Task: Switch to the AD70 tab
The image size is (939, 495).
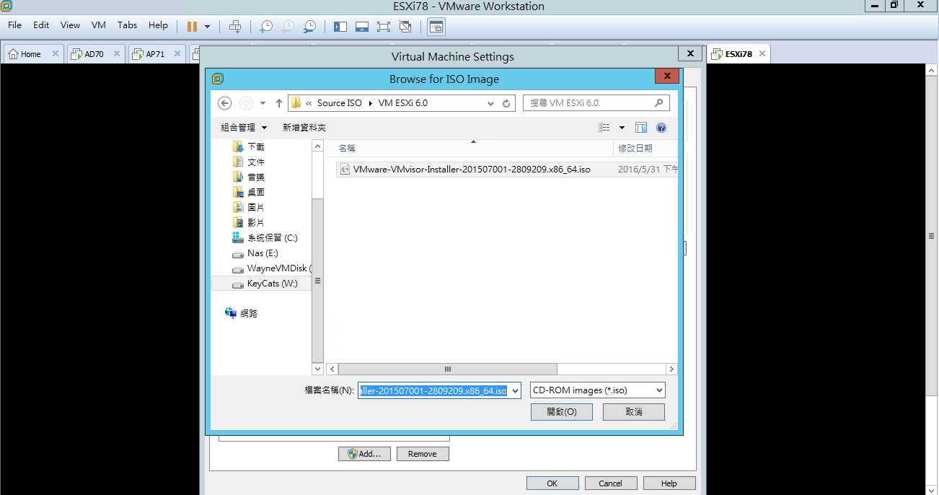Action: 94,54
